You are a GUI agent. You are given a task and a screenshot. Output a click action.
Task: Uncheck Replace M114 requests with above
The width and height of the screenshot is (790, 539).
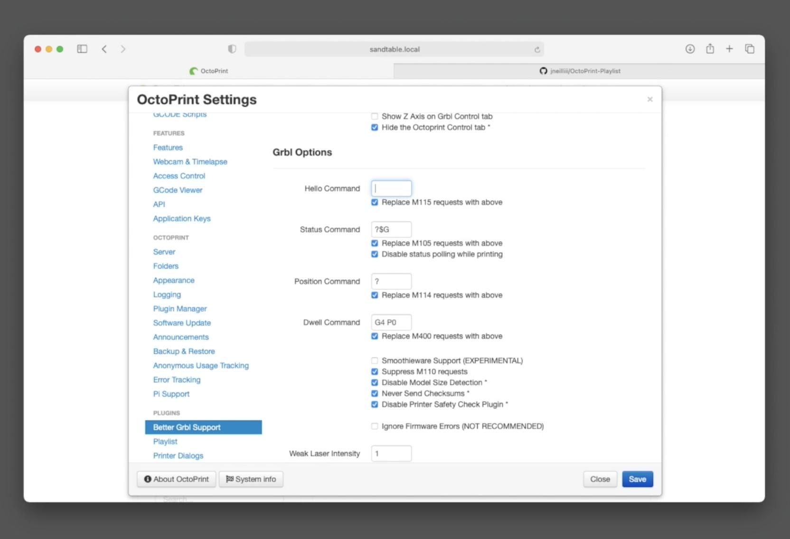375,295
